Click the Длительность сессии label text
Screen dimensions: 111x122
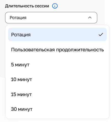(x=27, y=6)
